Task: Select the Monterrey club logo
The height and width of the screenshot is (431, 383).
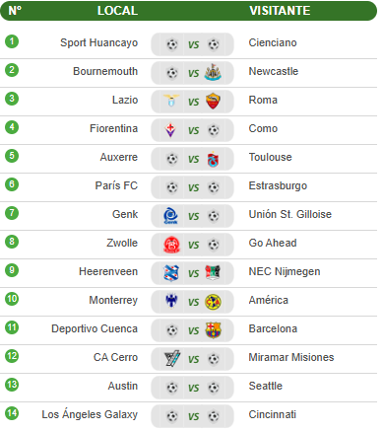Action: [x=171, y=301]
